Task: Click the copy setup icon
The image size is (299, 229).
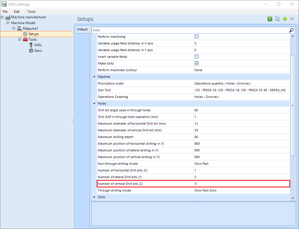Action: (277, 19)
